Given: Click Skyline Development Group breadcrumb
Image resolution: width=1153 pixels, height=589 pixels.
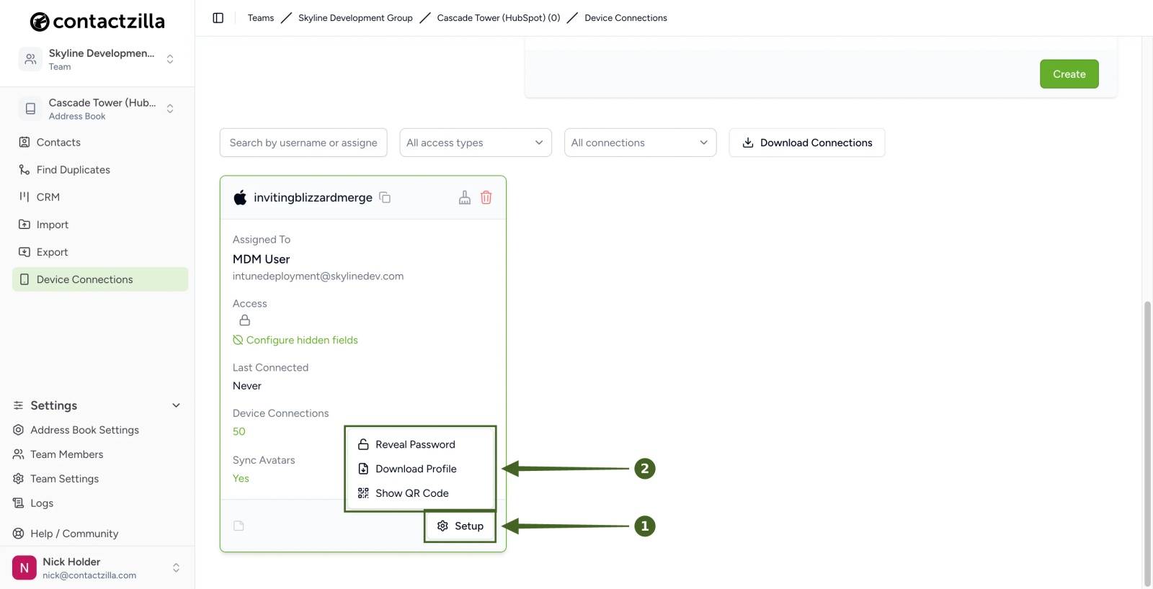Looking at the screenshot, I should [x=355, y=18].
